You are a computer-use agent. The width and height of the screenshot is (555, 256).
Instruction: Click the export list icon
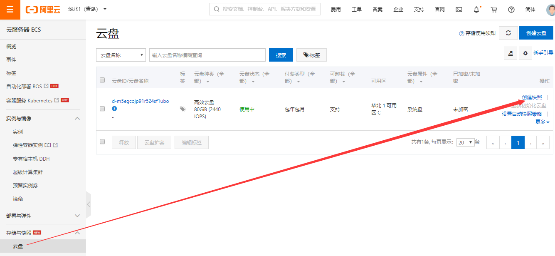coord(511,53)
